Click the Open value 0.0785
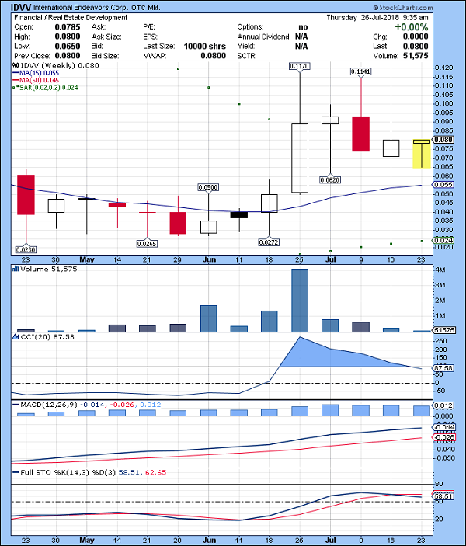Screen dimensions: 466x546 (x=68, y=27)
